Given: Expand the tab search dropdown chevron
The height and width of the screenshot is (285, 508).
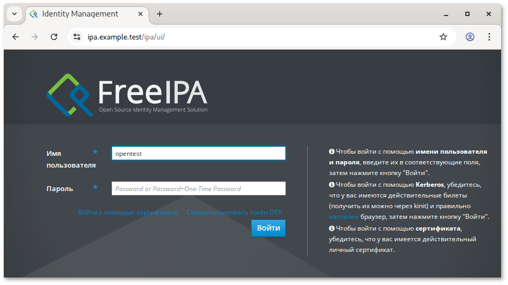Looking at the screenshot, I should click(14, 14).
